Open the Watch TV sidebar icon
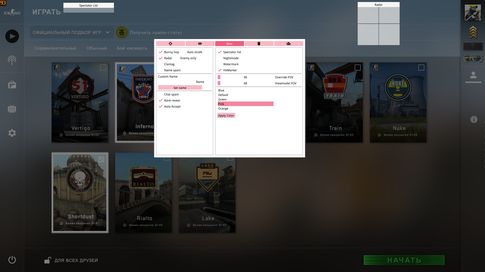The height and width of the screenshot is (272, 485). pos(12,109)
